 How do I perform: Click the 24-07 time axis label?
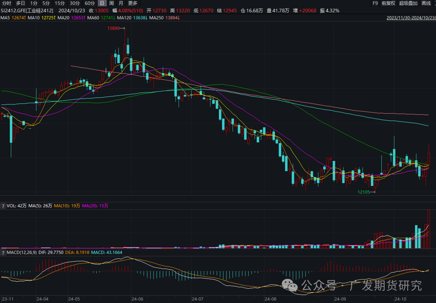[197, 299]
